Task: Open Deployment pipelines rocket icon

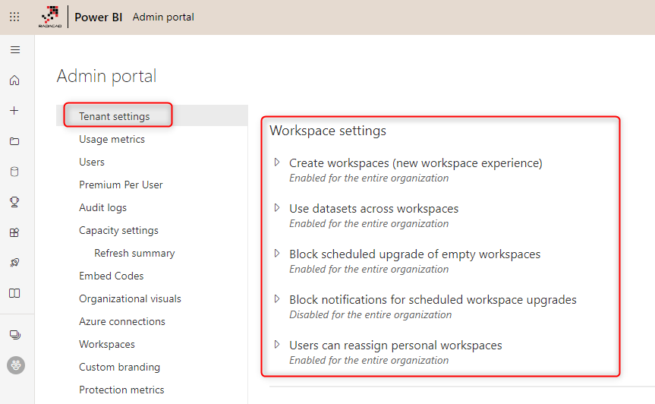Action: [14, 263]
